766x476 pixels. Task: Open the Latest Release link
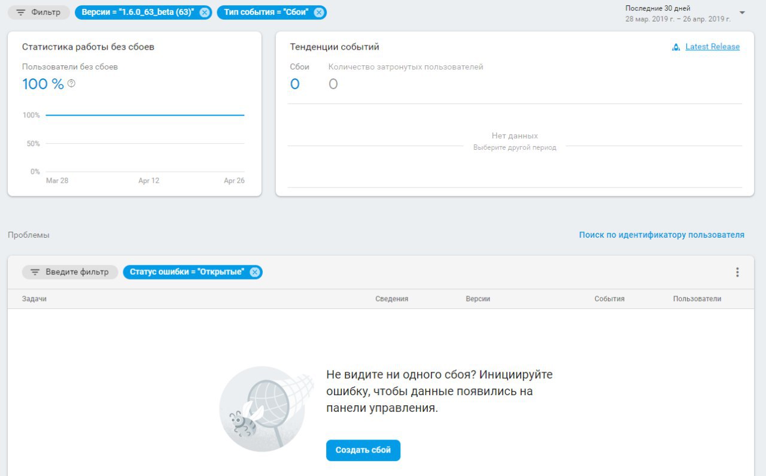point(712,47)
